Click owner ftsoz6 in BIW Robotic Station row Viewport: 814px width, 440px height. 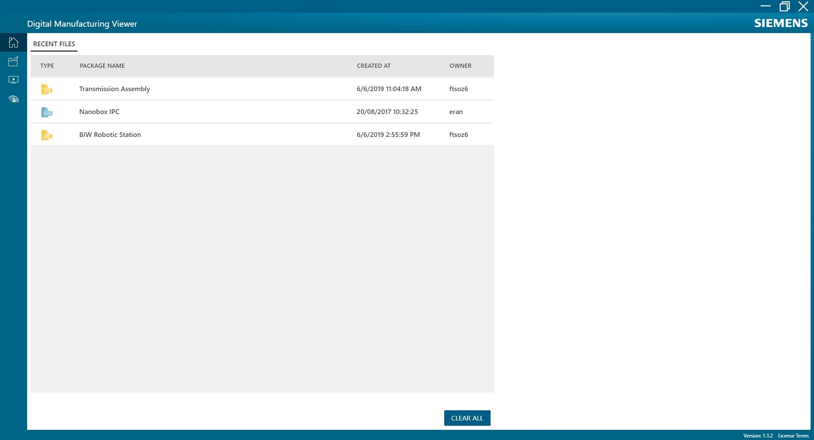tap(459, 135)
